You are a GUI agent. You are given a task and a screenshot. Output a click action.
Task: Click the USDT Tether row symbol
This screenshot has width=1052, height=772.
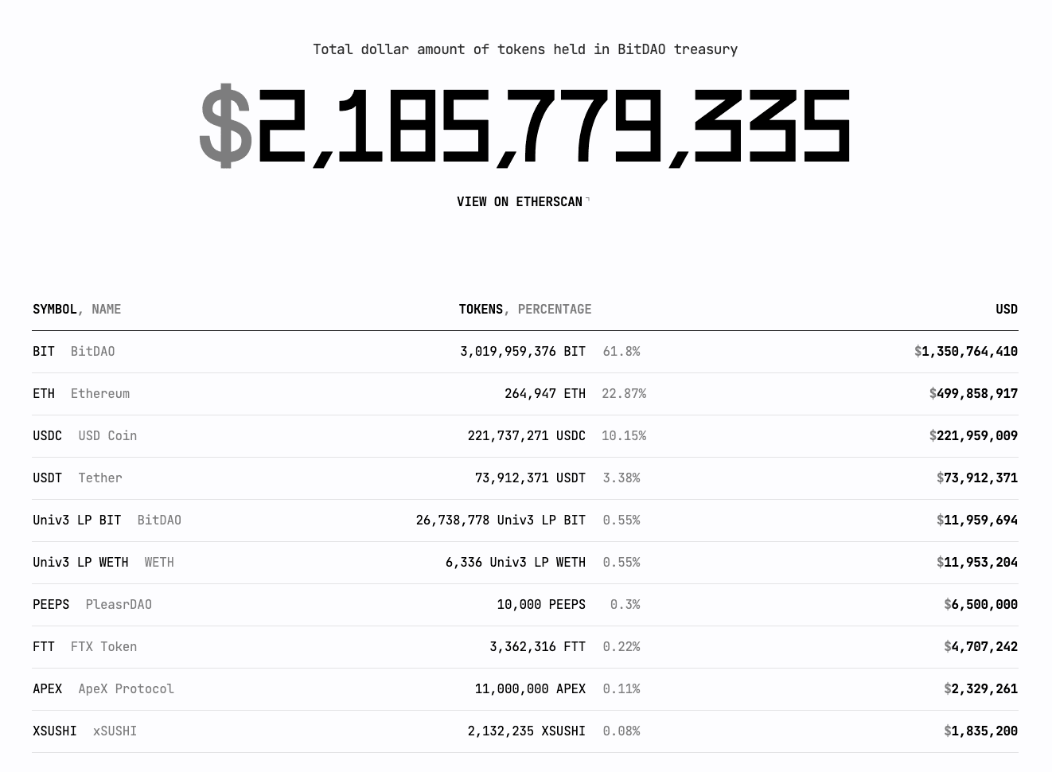(47, 478)
